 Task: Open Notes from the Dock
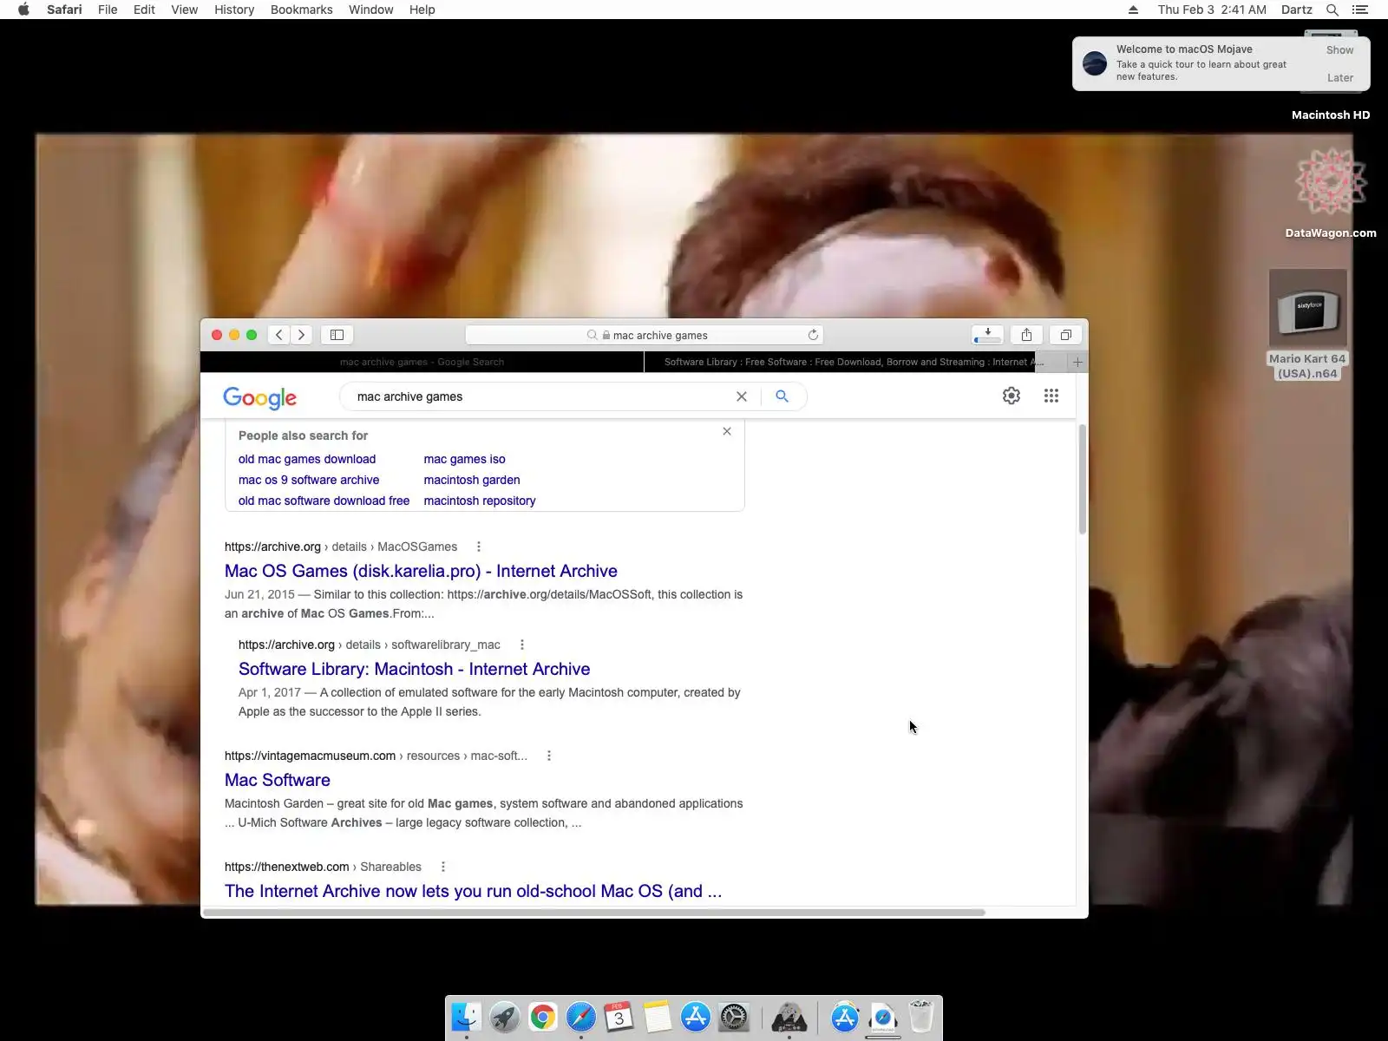point(658,1017)
